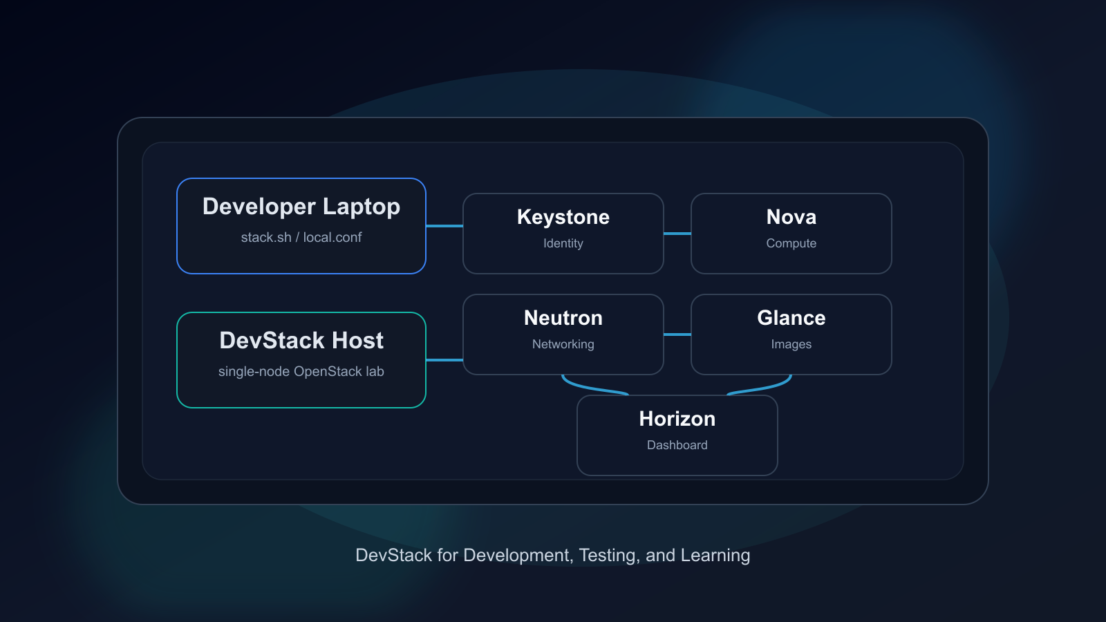Select the Glance Images node
The image size is (1106, 622).
[x=791, y=334]
